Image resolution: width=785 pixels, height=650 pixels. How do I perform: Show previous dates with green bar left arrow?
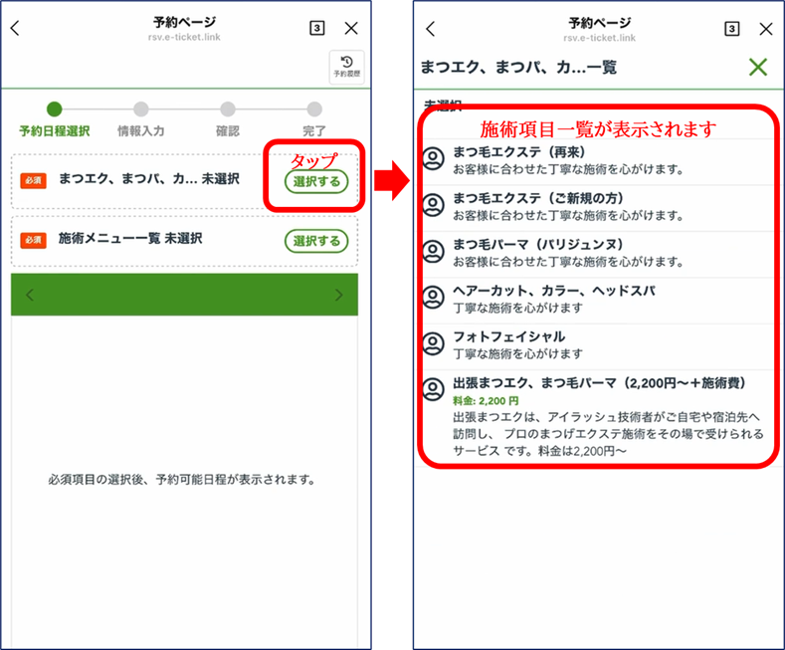(30, 295)
